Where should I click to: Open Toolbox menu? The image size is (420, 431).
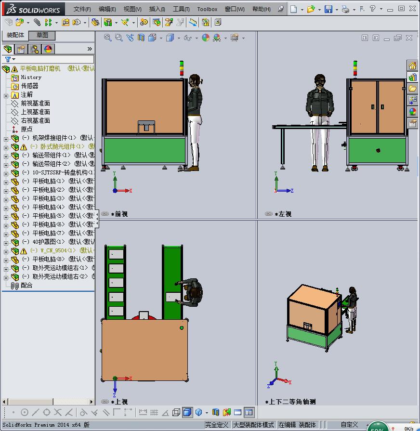207,9
